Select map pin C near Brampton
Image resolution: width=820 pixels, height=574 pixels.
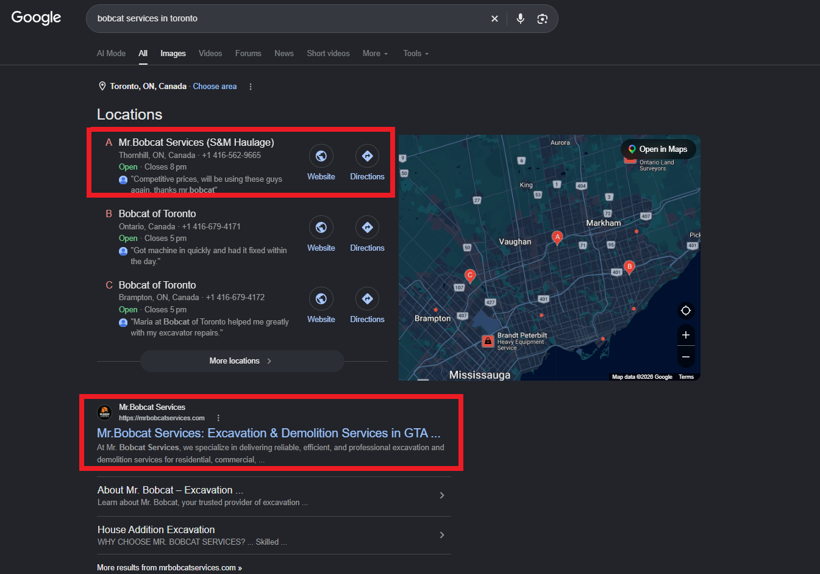point(470,276)
